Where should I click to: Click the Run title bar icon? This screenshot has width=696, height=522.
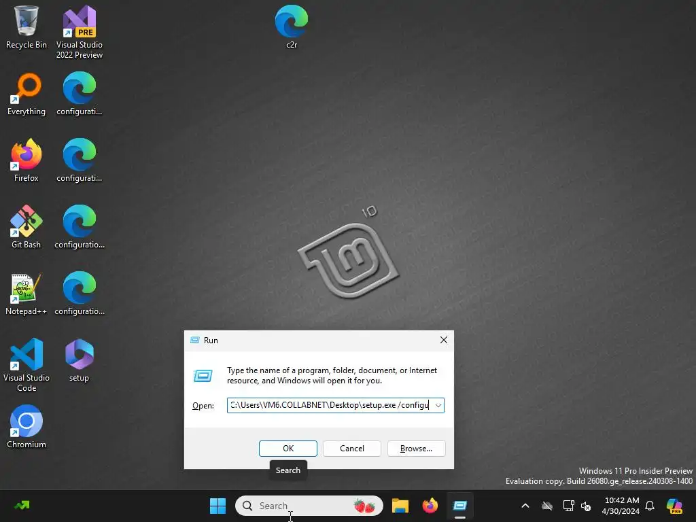(194, 340)
